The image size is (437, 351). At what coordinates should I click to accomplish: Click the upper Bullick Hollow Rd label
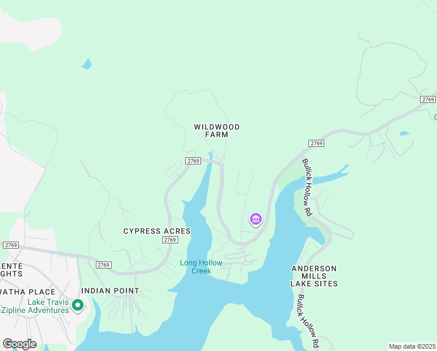[307, 187]
